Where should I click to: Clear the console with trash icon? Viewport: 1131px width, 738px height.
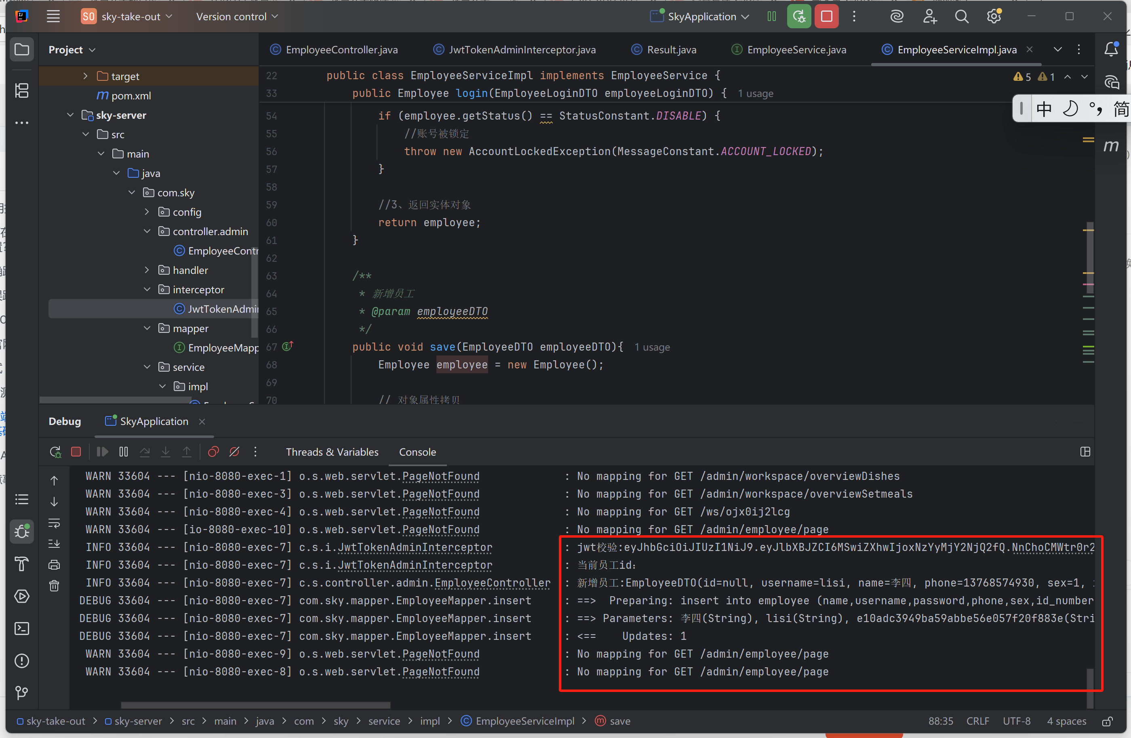(54, 586)
